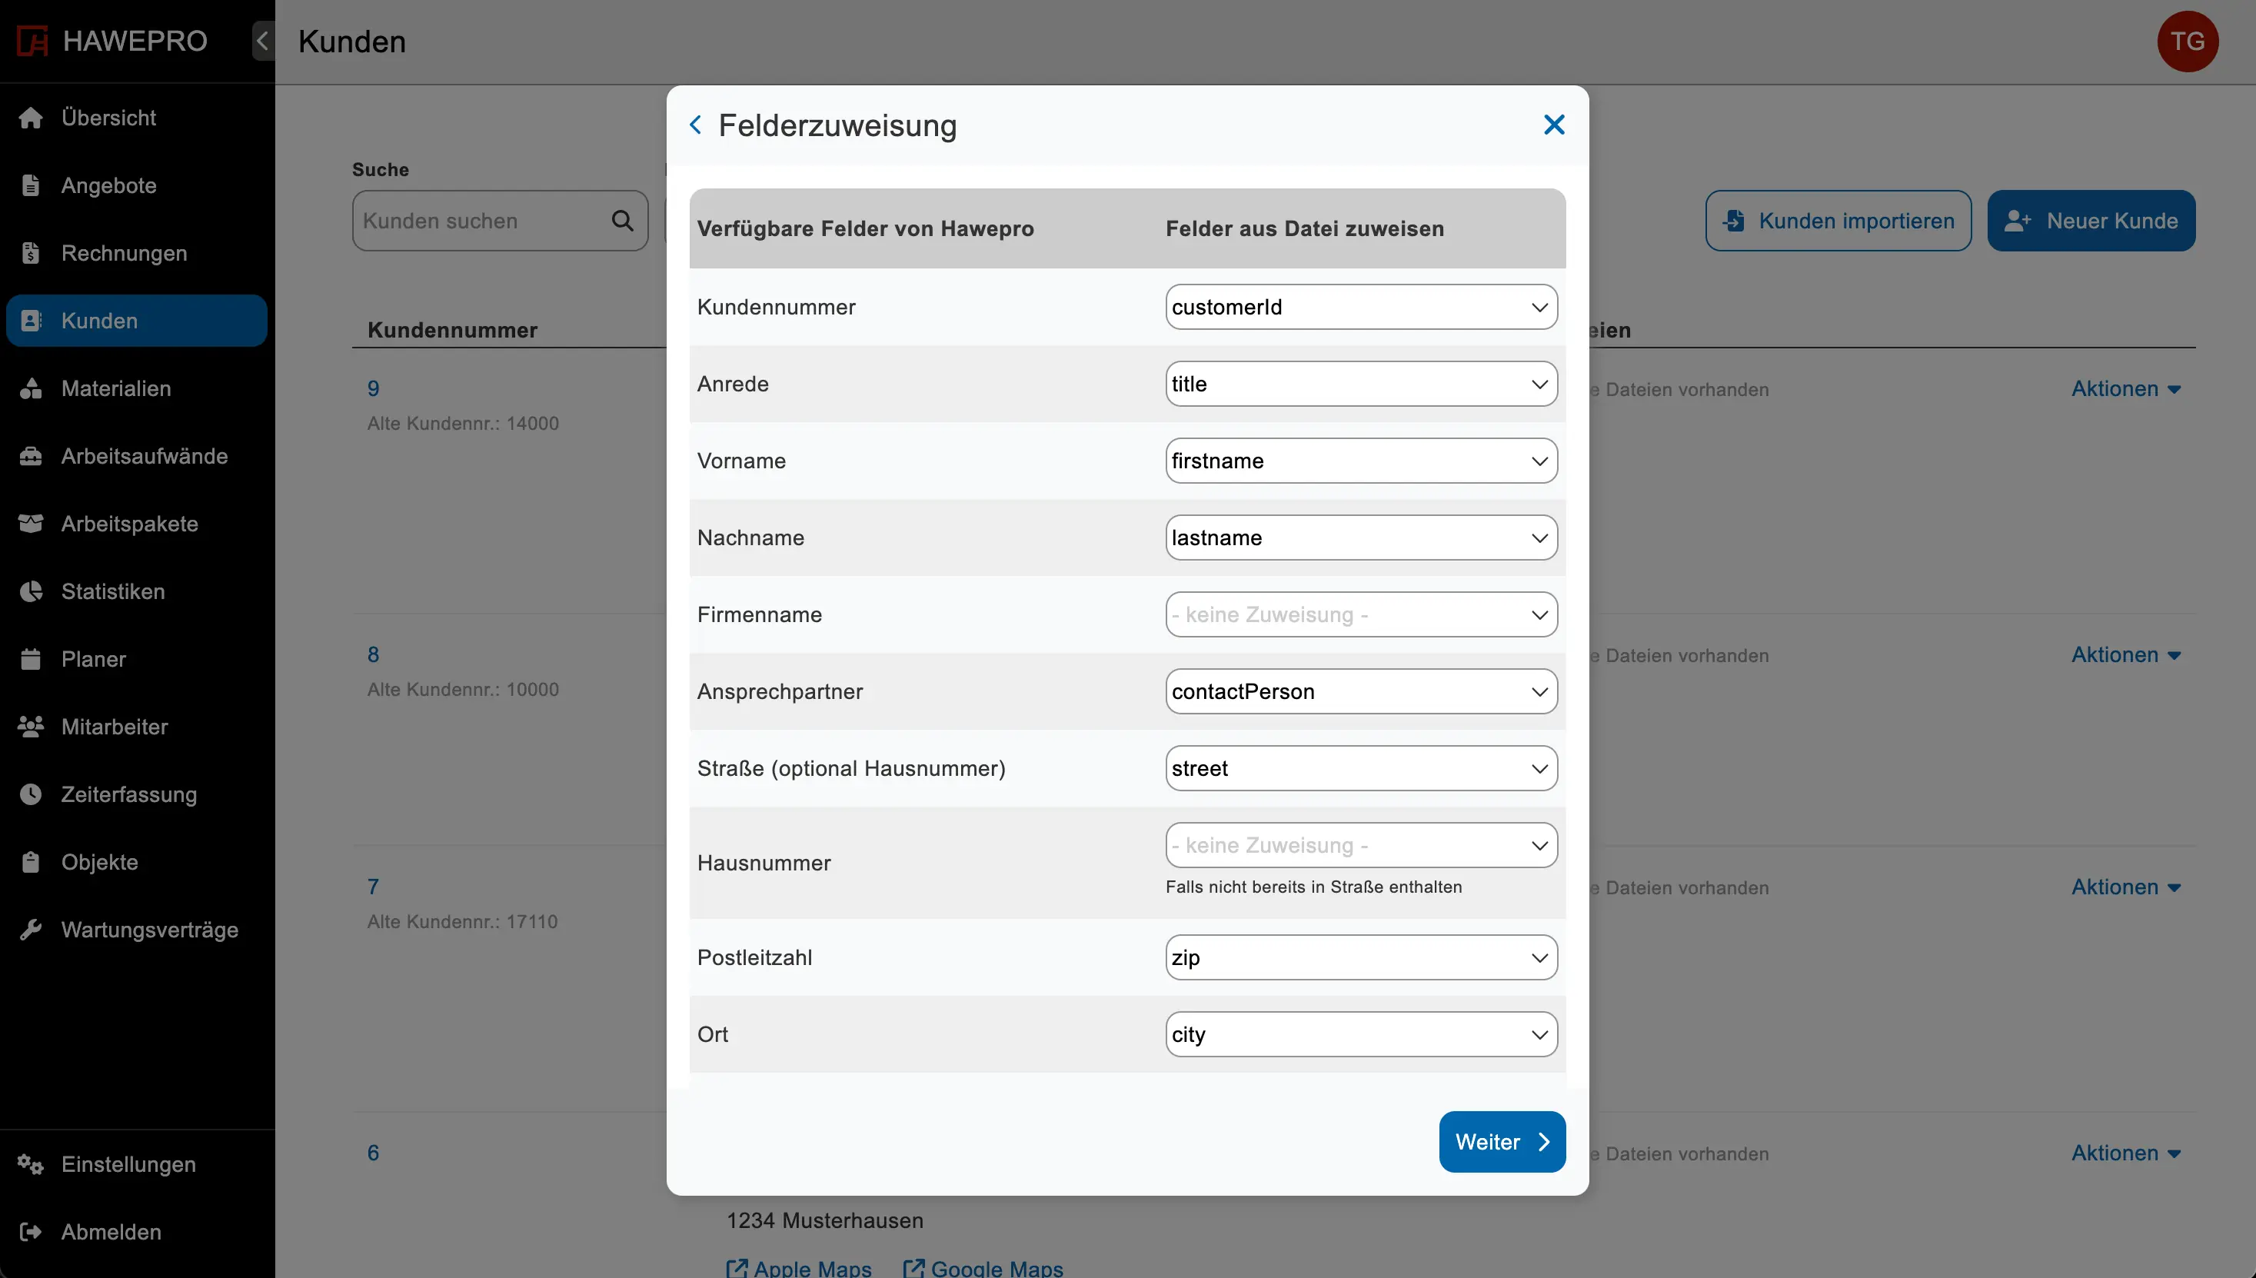Open the Hausnummer keine Zuweisung dropdown
Screen dimensions: 2256x1278
tap(1360, 845)
